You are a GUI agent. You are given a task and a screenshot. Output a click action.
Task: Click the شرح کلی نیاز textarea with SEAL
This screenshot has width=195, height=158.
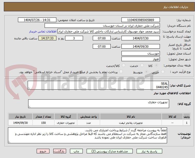pyautogui.click(x=98, y=85)
